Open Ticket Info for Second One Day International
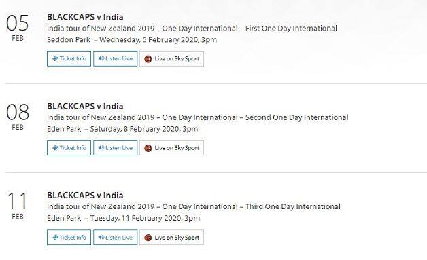427x260 pixels. (x=69, y=148)
